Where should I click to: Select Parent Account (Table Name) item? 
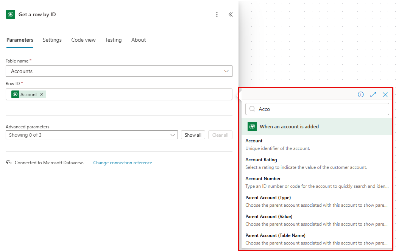[x=317, y=239]
